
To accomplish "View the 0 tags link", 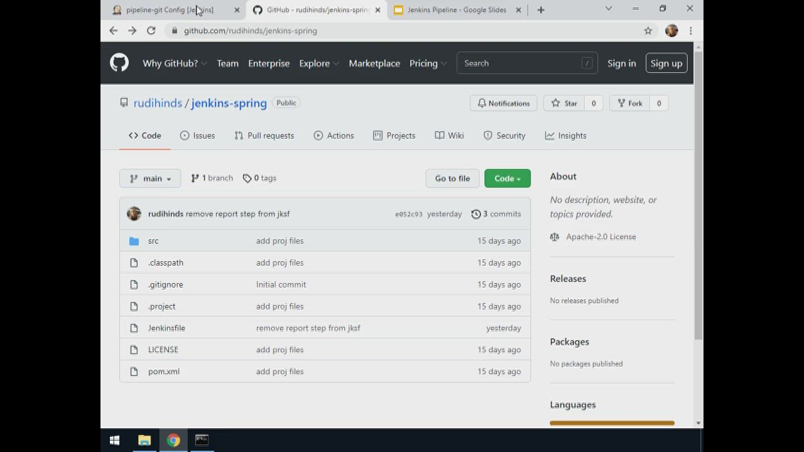I will click(259, 178).
